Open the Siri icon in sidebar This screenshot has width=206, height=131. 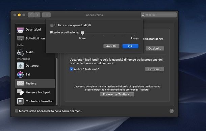coord(20,74)
